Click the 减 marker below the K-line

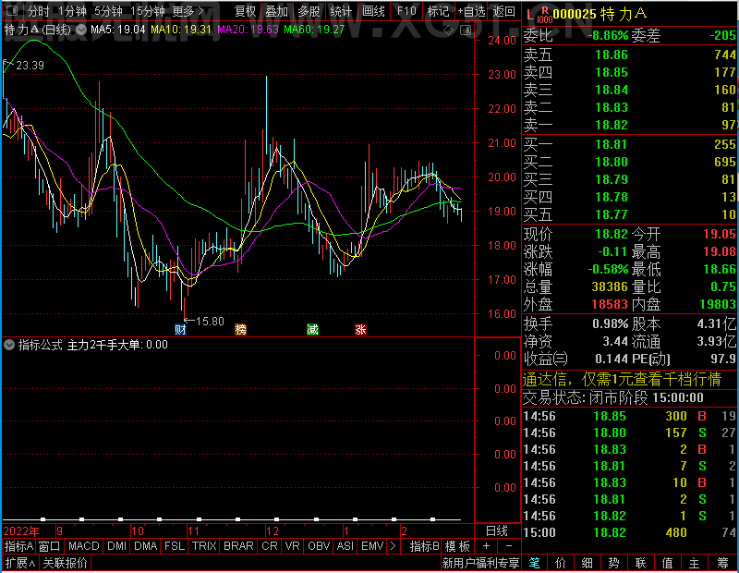coord(312,330)
